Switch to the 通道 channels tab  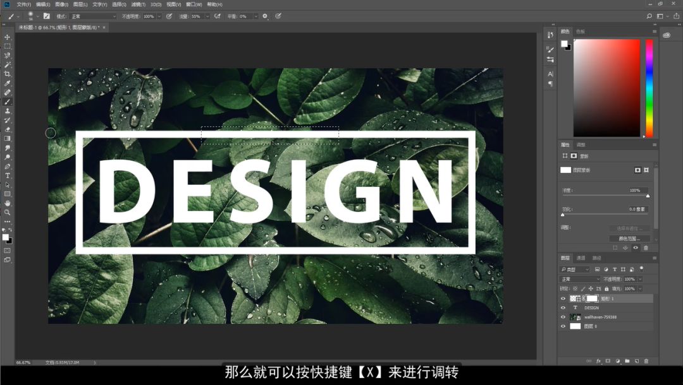[581, 258]
